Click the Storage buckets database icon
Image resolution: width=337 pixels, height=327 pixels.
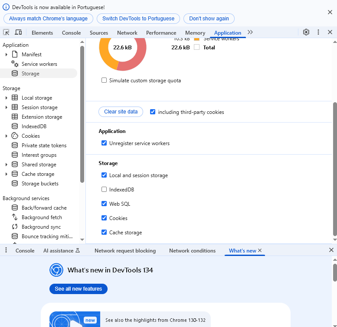tap(15, 183)
